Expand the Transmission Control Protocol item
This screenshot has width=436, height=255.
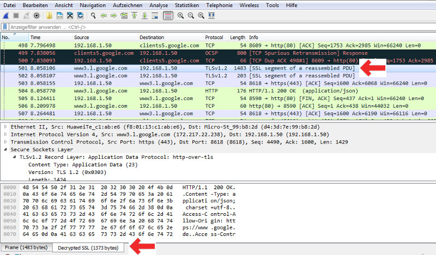coord(5,142)
